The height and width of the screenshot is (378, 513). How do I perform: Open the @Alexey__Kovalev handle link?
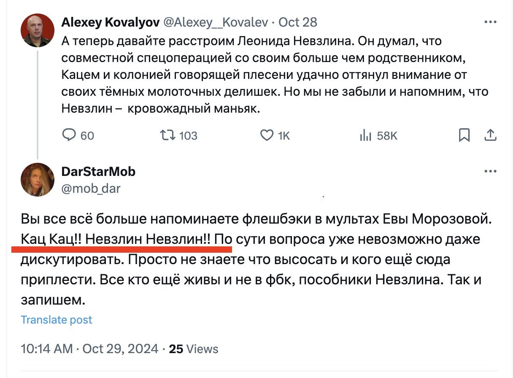[215, 22]
